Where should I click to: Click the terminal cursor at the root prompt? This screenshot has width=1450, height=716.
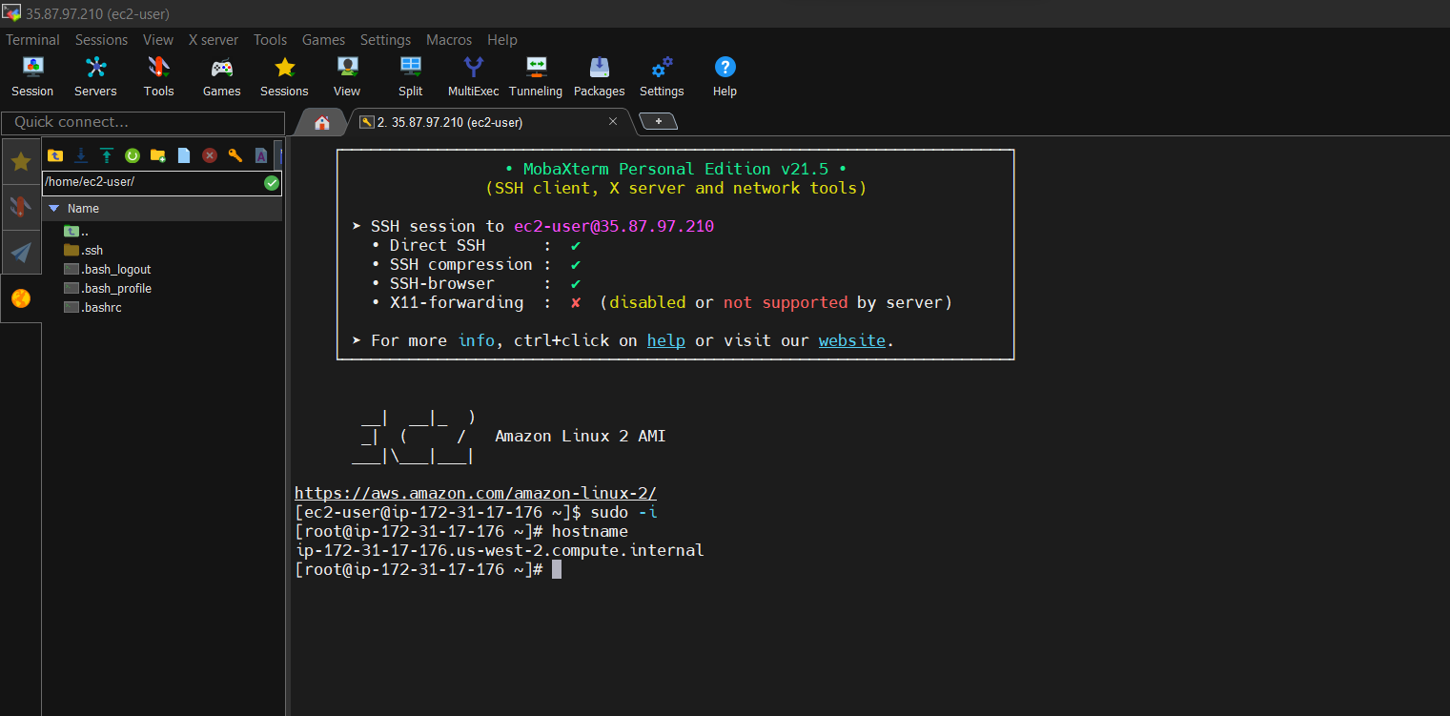pyautogui.click(x=557, y=569)
